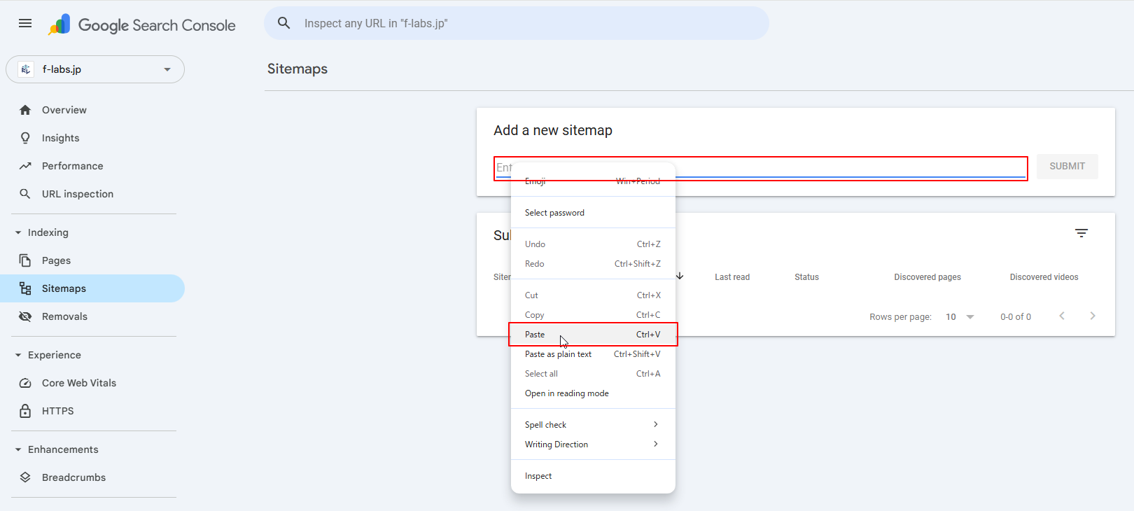This screenshot has height=511, width=1134.
Task: Click the Sitemaps page heading
Action: pos(297,69)
